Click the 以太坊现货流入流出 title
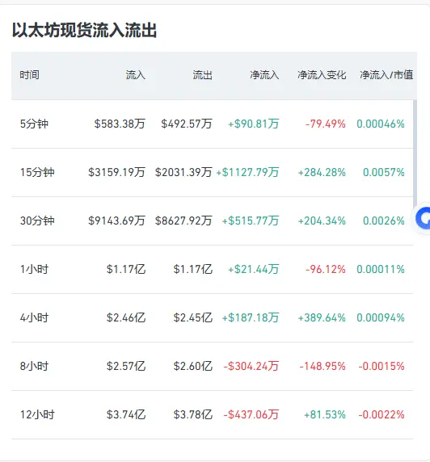This screenshot has height=462, width=430. [84, 30]
